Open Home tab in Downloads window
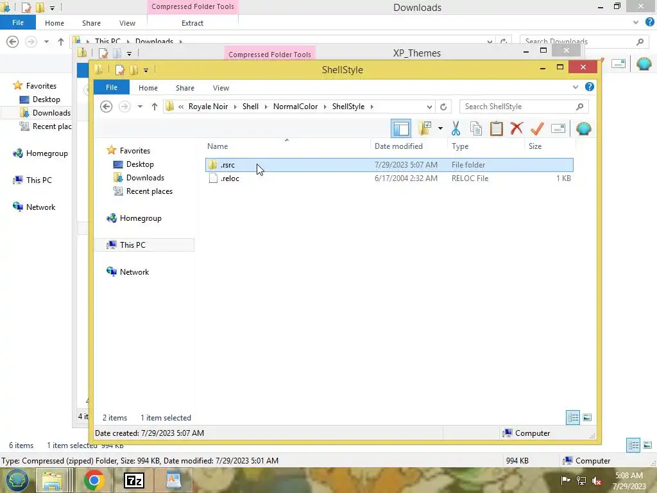 [55, 23]
